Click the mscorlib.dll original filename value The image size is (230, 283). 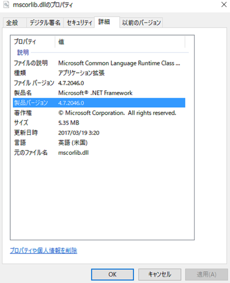(x=73, y=153)
